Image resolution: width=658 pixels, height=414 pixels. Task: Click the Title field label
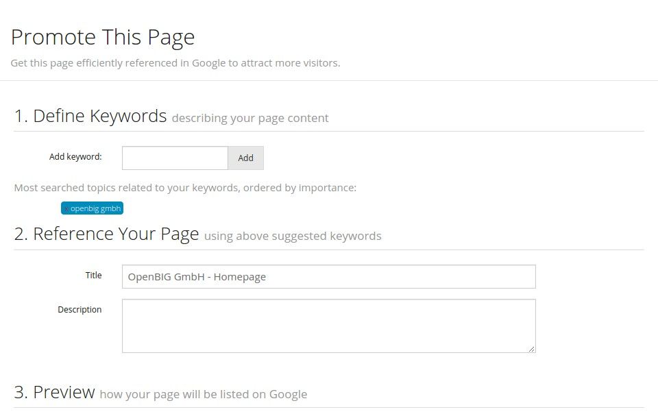93,276
